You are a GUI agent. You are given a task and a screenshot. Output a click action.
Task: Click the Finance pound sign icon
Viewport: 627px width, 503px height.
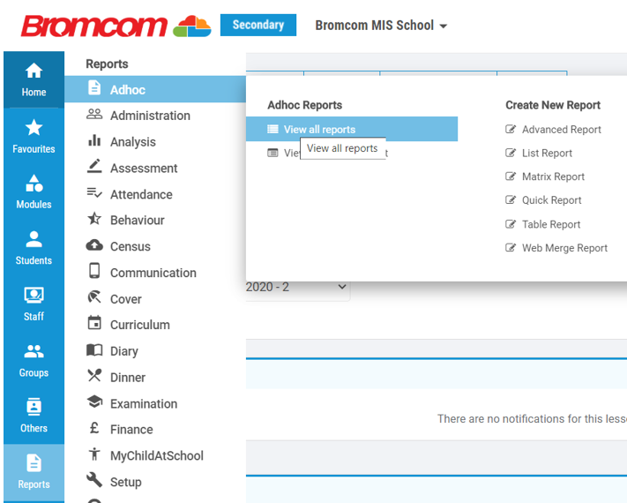[x=94, y=428]
